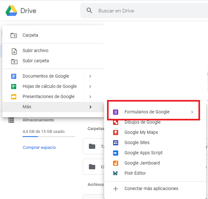Viewport: 208px width, 199px height.
Task: Expand the Documentos de Google submenu arrow
Action: click(x=90, y=76)
